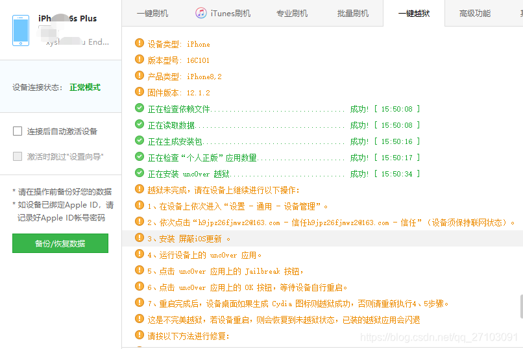The image size is (523, 349).
Task: Click the warning icon for step 3 屏蔽iOS更新
Action: tap(140, 237)
